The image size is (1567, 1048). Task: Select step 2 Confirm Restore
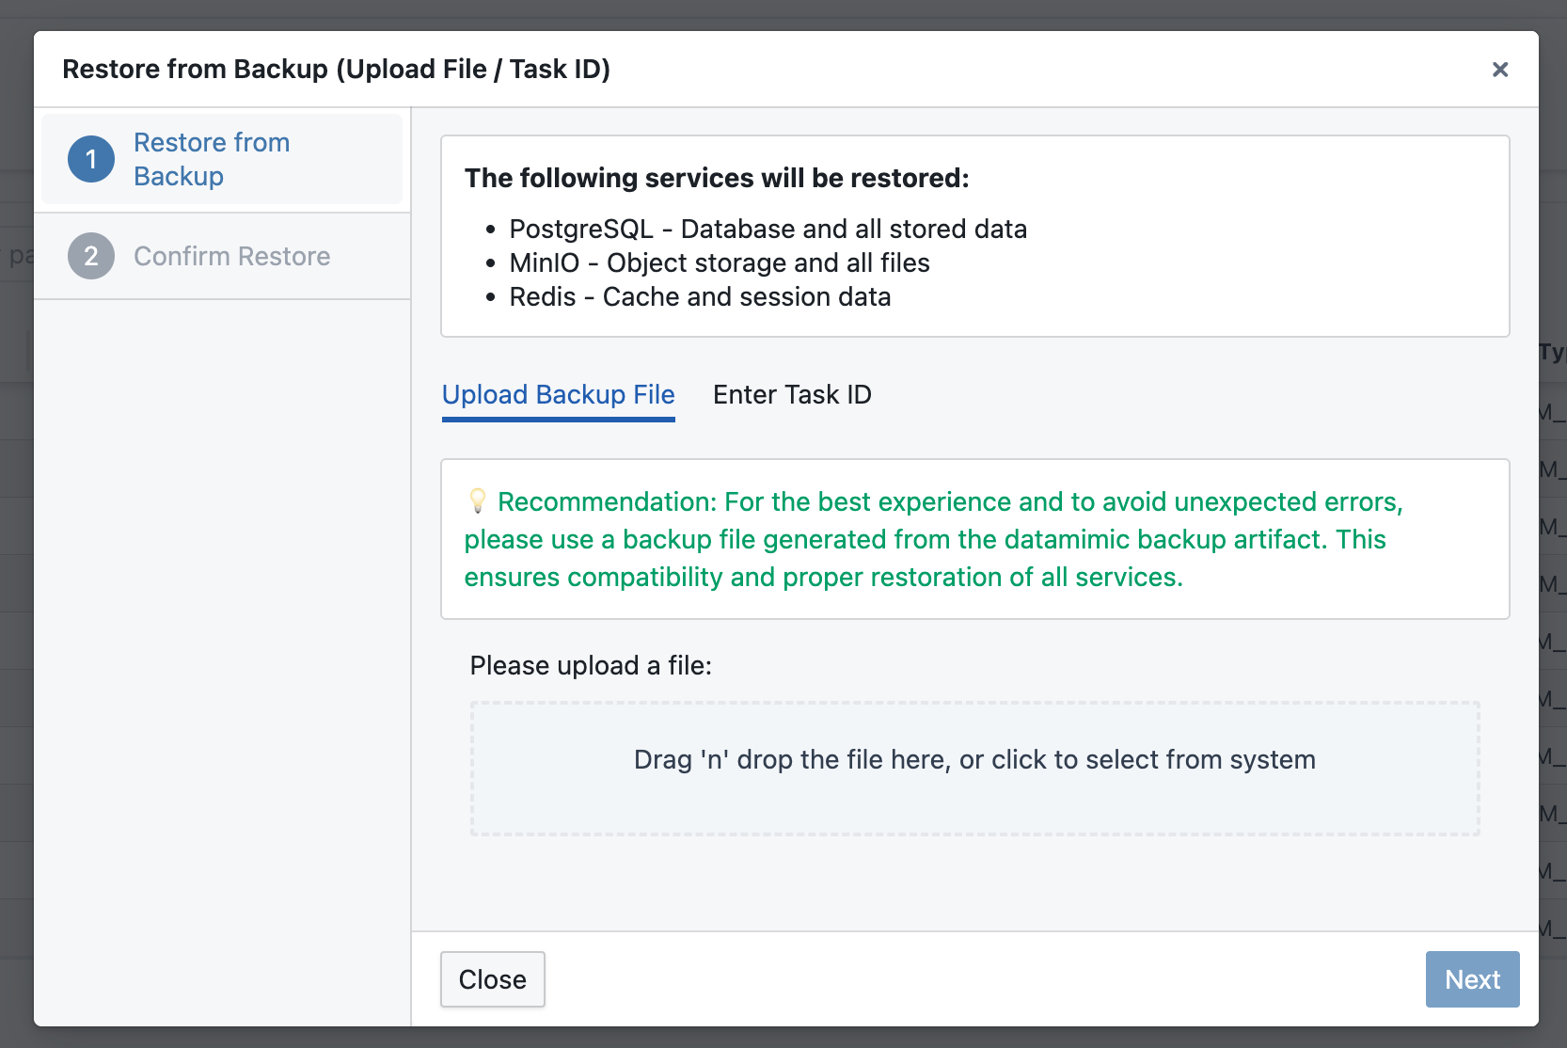click(x=222, y=256)
